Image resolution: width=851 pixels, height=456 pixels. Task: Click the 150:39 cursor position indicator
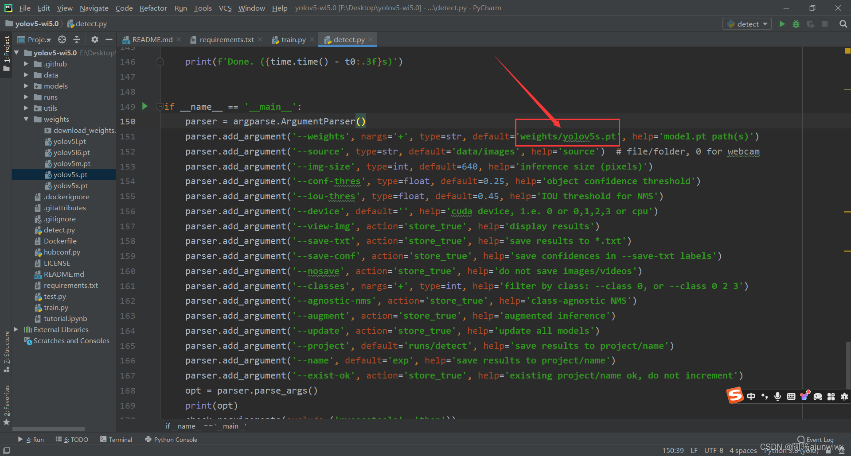coord(673,450)
